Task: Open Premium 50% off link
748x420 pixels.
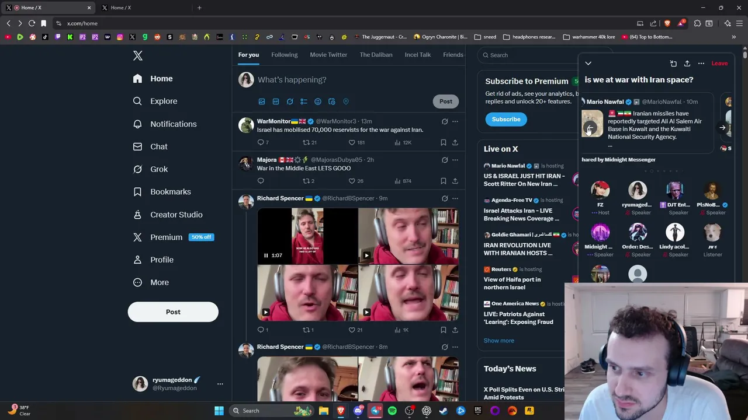Action: tap(173, 237)
